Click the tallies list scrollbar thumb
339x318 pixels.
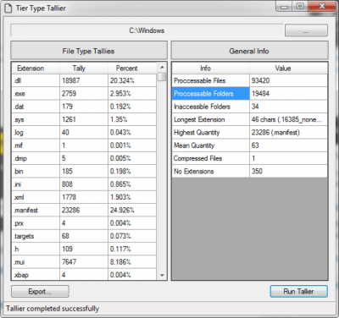tap(162, 77)
